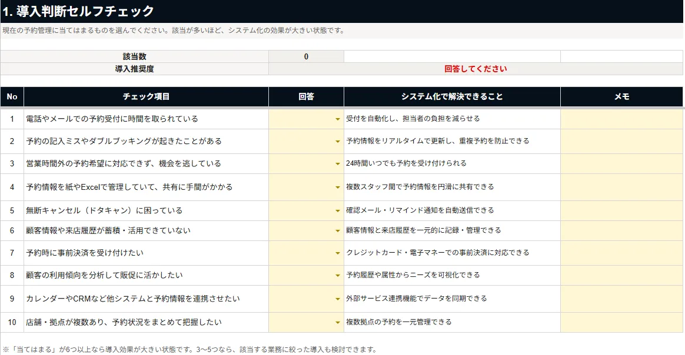Select text 複数拠点の予約を一元管理できる
The height and width of the screenshot is (355, 685).
click(399, 322)
